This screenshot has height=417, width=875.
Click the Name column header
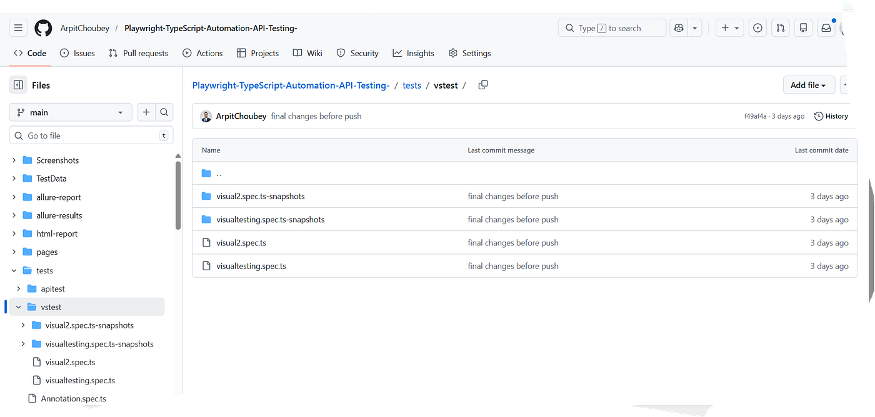coord(211,150)
